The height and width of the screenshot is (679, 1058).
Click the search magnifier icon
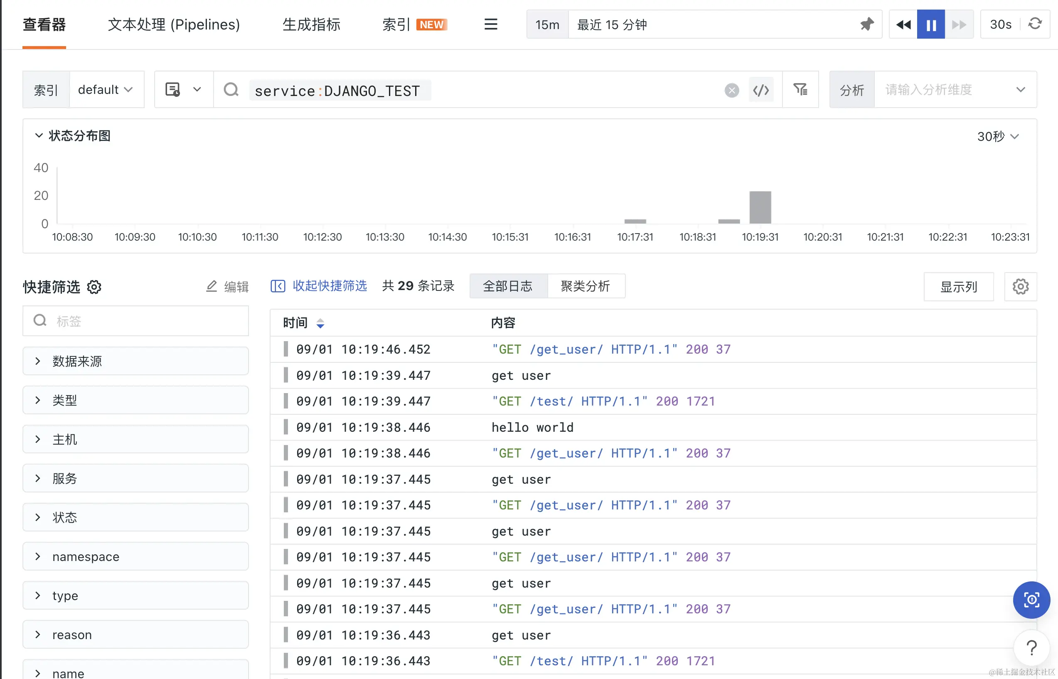[x=231, y=89]
